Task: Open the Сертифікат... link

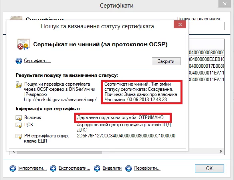Action: (x=38, y=61)
